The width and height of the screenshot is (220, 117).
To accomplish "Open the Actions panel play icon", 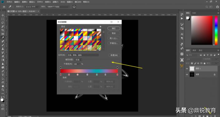I will [182, 18].
